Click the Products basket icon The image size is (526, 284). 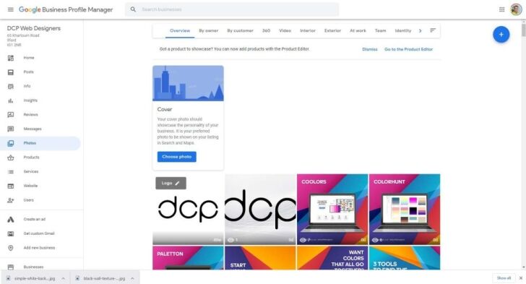tap(11, 158)
